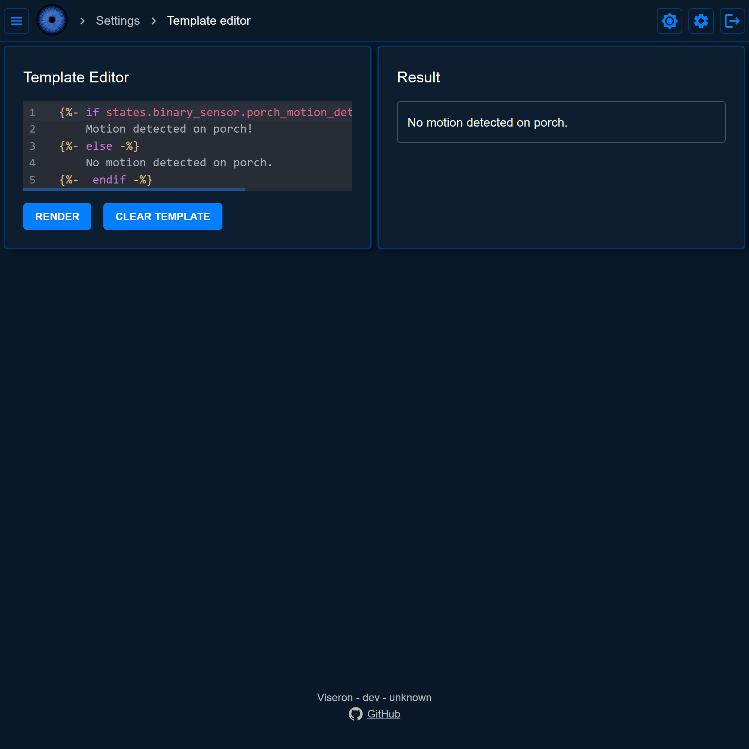This screenshot has width=749, height=749.
Task: Place cursor on "Motion detected on porch!" line
Action: pyautogui.click(x=169, y=129)
